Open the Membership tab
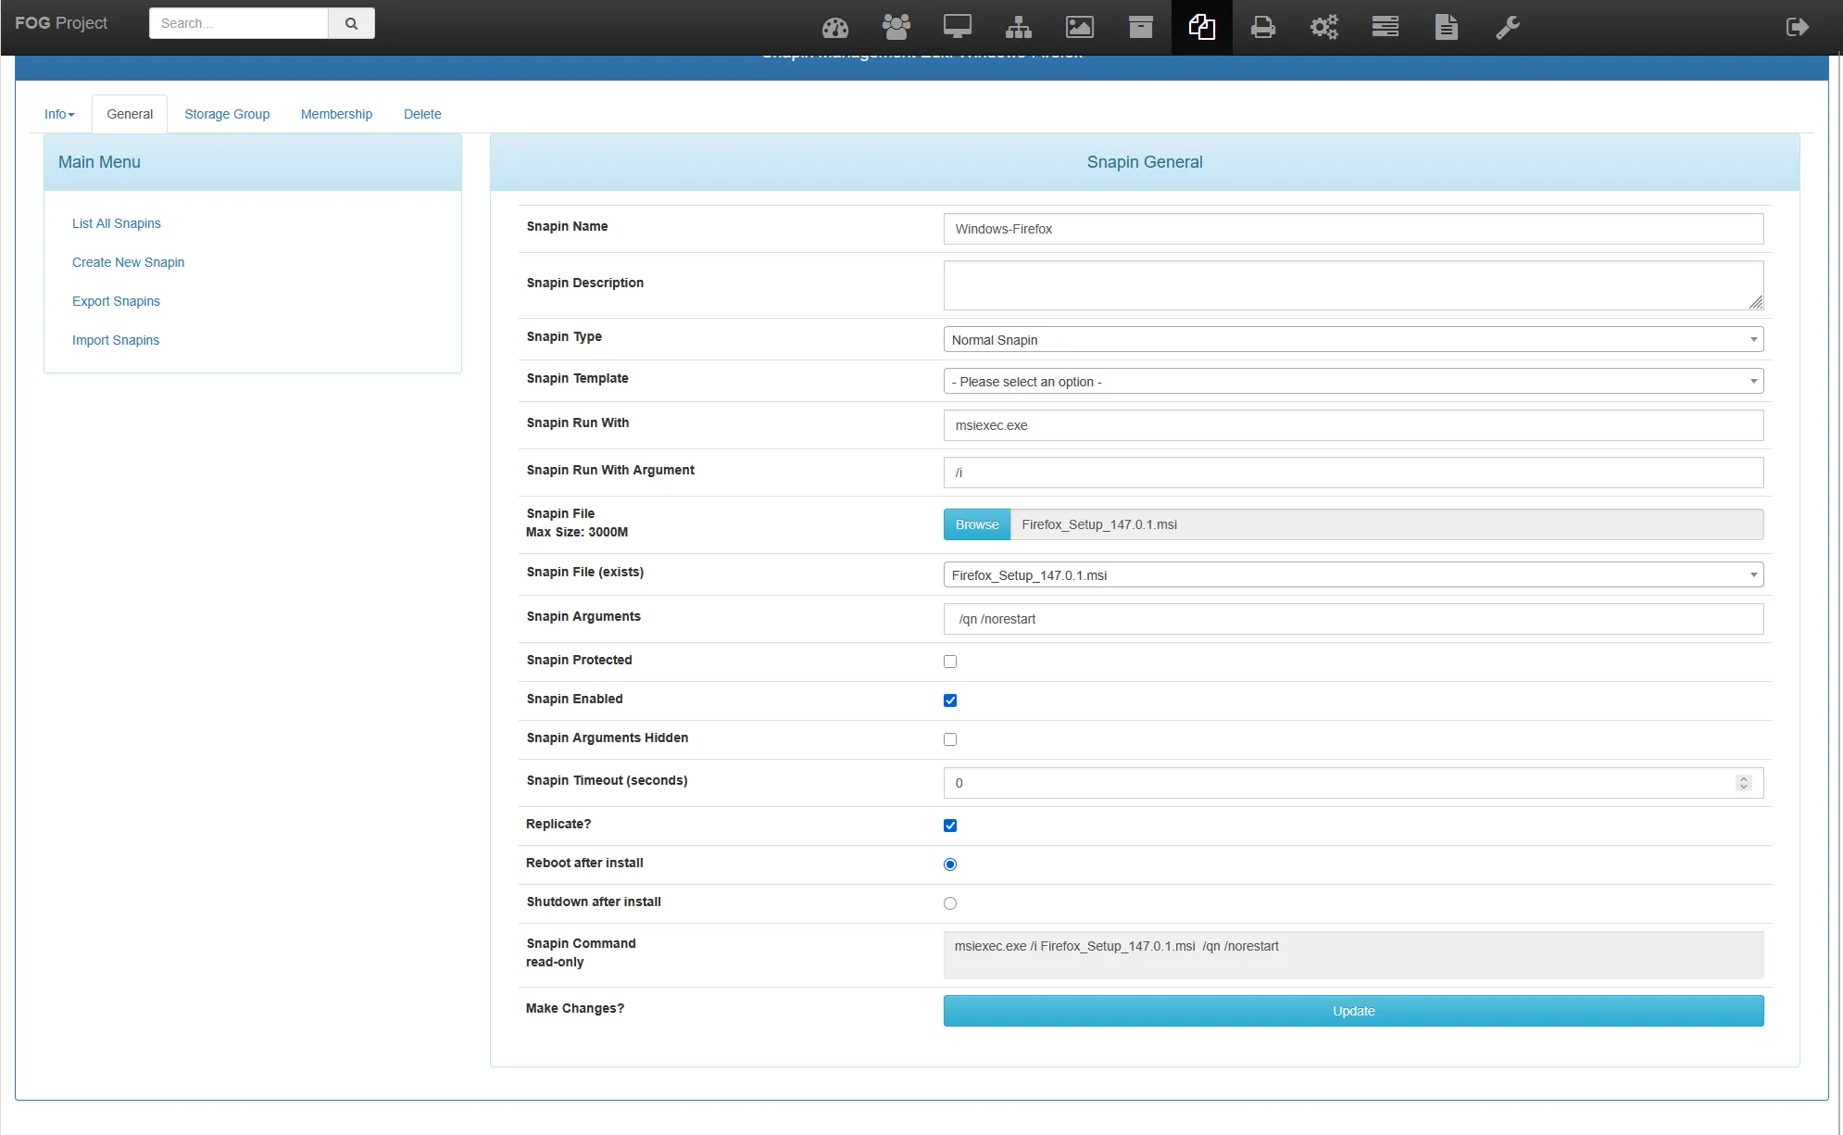 336,114
